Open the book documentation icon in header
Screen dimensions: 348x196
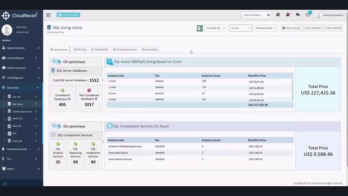(x=278, y=15)
